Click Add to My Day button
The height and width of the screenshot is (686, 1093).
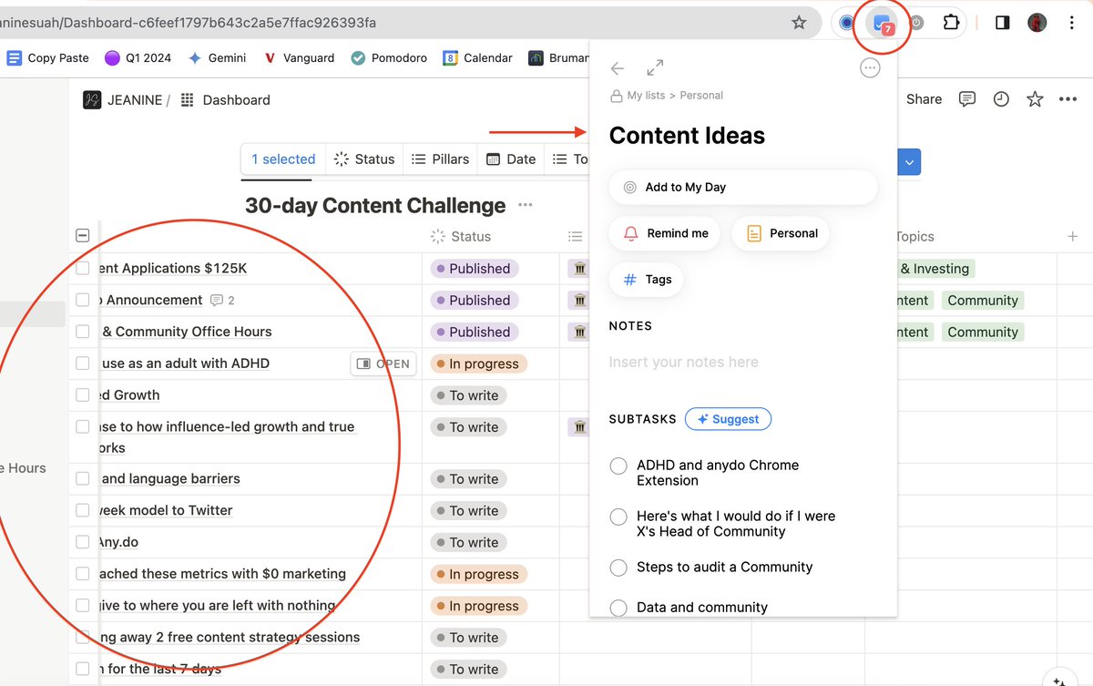tap(743, 187)
